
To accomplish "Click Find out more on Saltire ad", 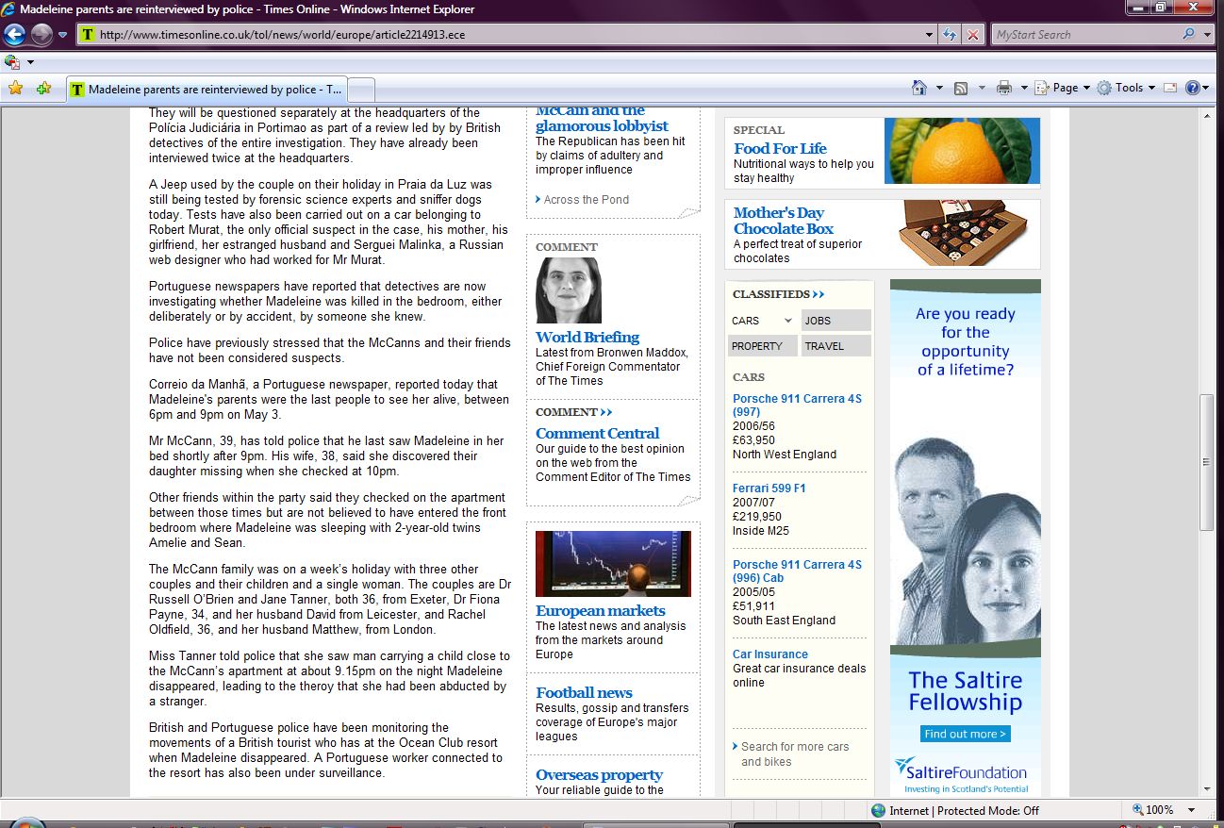I will (965, 734).
